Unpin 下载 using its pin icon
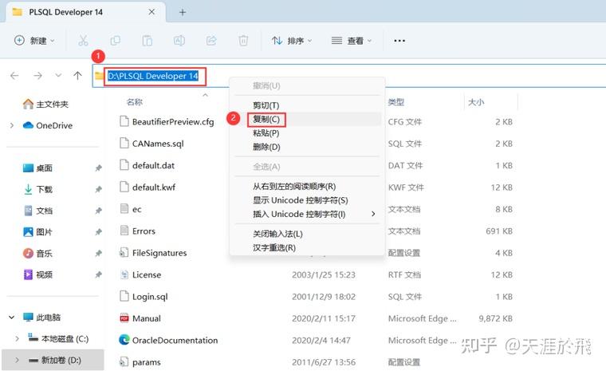Image resolution: width=606 pixels, height=371 pixels. click(99, 189)
